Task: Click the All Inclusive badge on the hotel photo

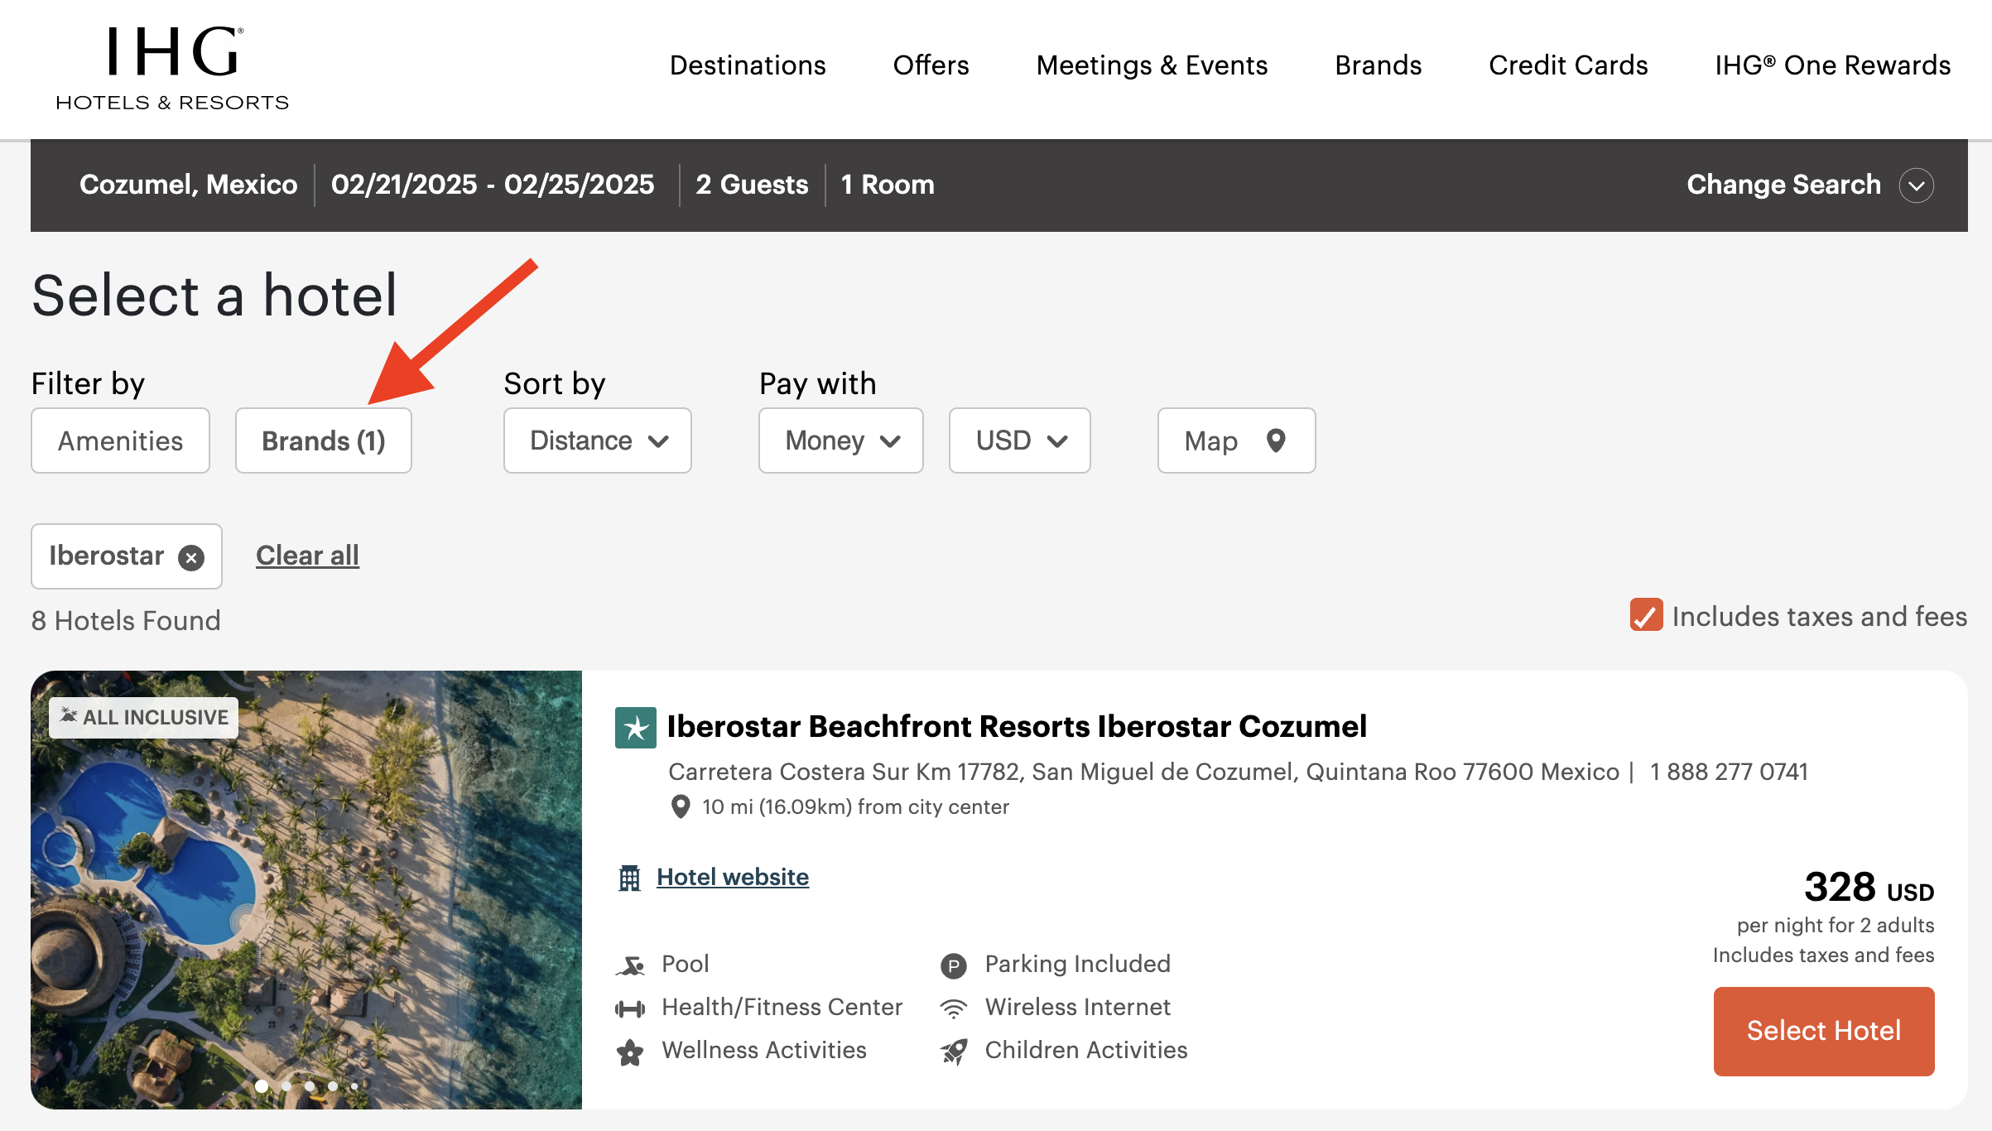Action: tap(144, 717)
